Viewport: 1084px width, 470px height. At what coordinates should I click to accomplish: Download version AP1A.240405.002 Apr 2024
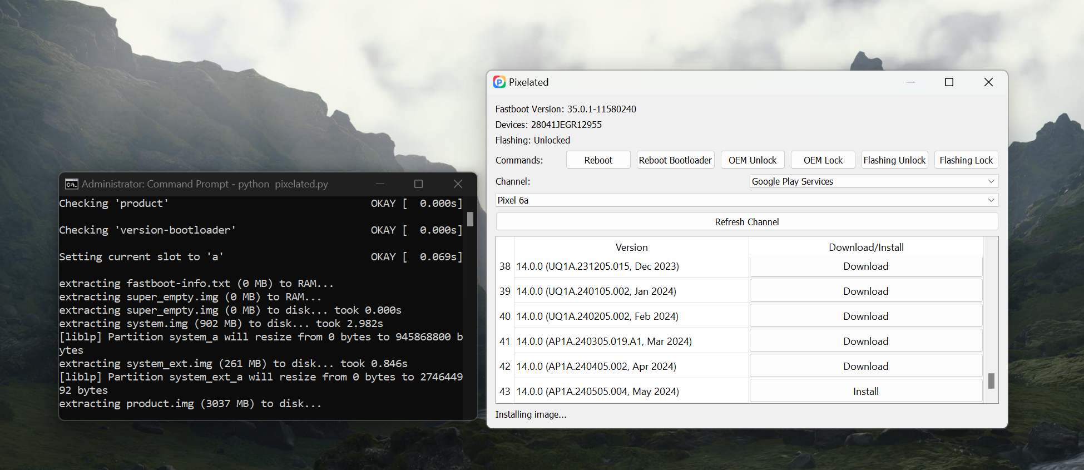[x=866, y=366]
